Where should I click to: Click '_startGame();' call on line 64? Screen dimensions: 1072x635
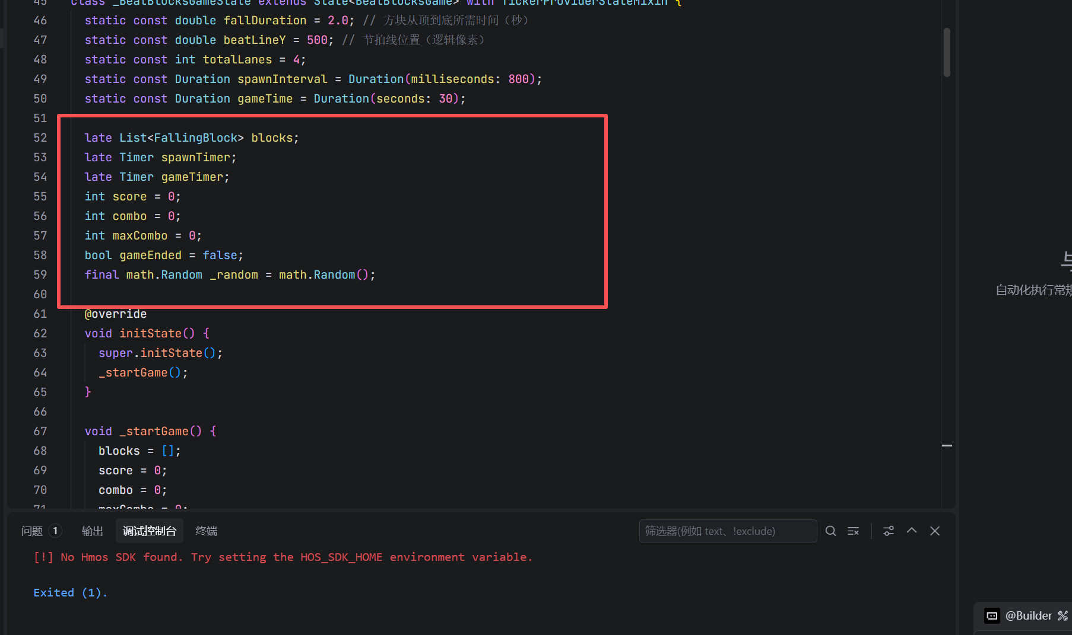143,372
